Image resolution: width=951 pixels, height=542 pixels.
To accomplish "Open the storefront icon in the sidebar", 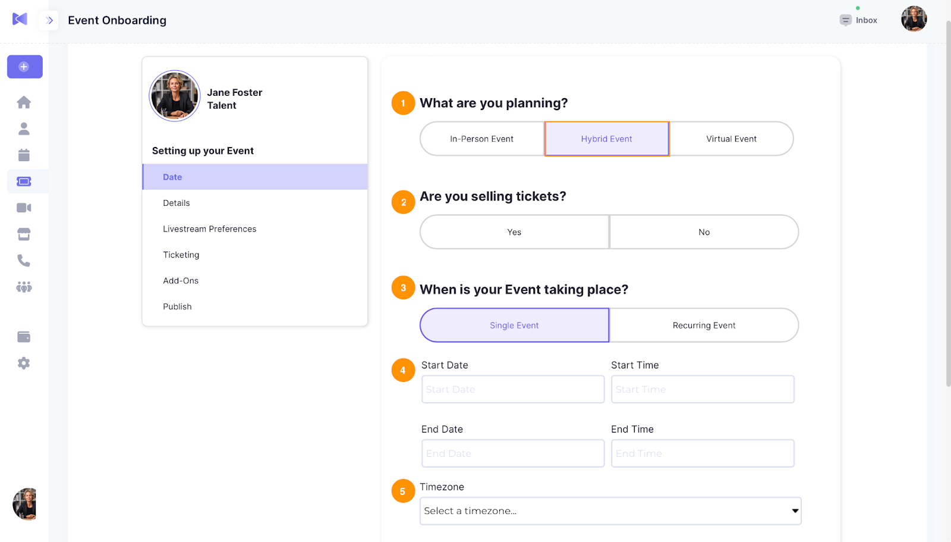I will pyautogui.click(x=24, y=234).
